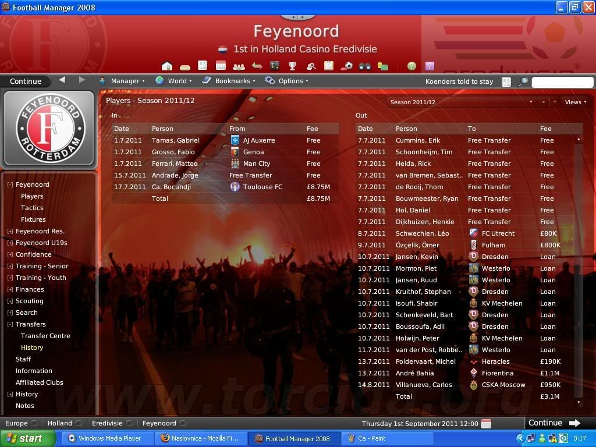This screenshot has width=596, height=447.
Task: Open the Bookmarks menu
Action: point(228,81)
